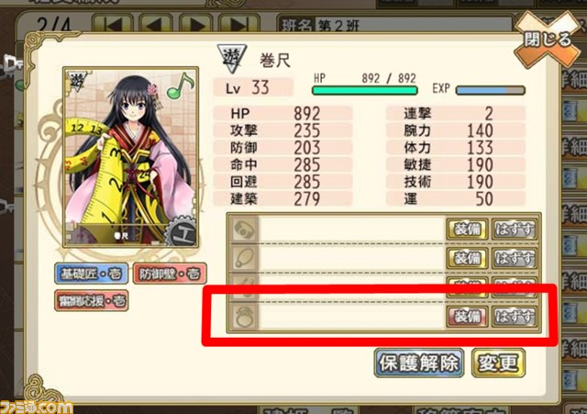This screenshot has width=587, height=414.
Task: Click はずす button in first equipment row
Action: click(x=515, y=229)
